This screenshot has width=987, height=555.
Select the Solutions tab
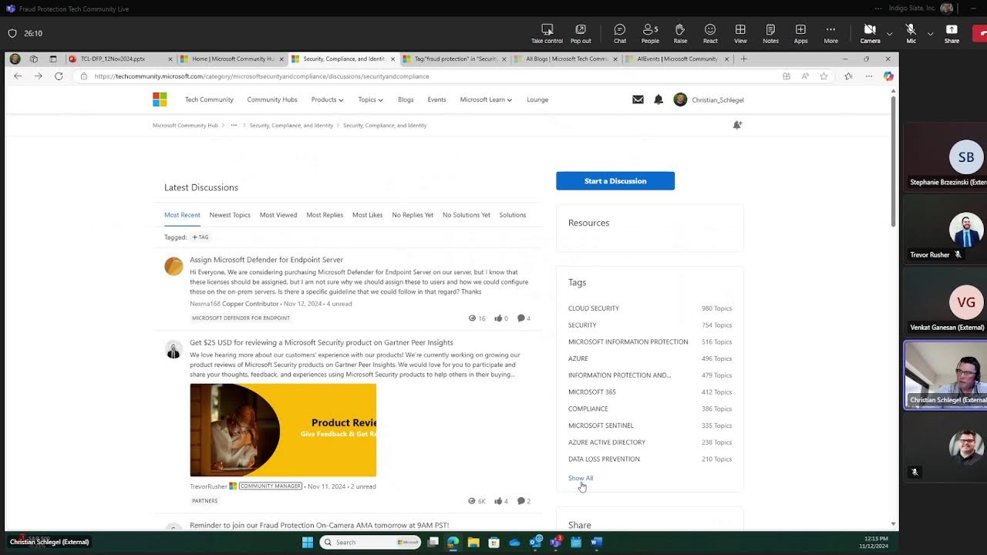[513, 215]
